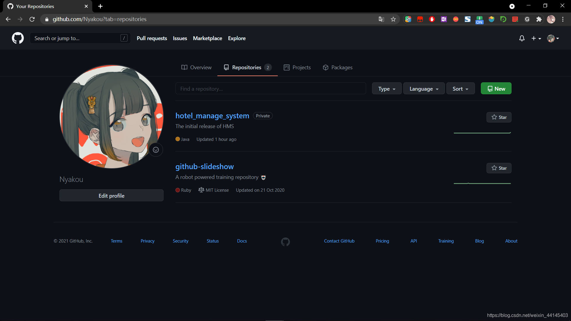
Task: Click the footer GitHub logo
Action: 285,242
